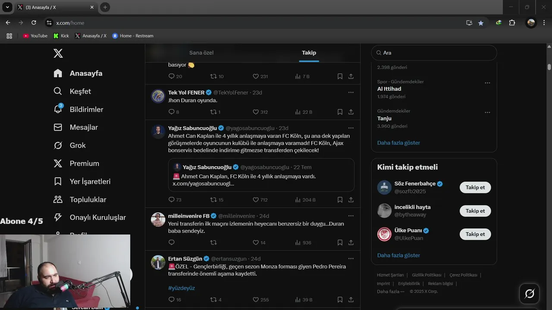This screenshot has width=552, height=310.
Task: Open more options for Al Ittihad trend
Action: click(487, 83)
